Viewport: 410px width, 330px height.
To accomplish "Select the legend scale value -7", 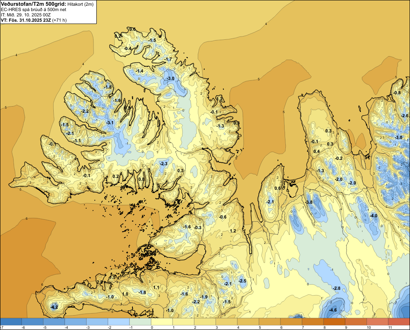I will (x=2, y=328).
